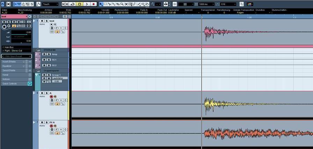
Task: Open the Equalizer inspector section
Action: [x=14, y=66]
